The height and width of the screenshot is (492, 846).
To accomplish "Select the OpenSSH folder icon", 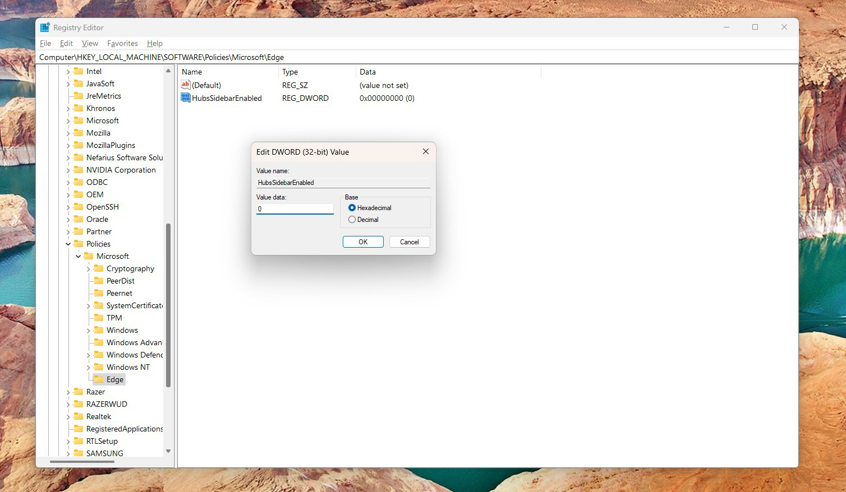I will tap(79, 207).
